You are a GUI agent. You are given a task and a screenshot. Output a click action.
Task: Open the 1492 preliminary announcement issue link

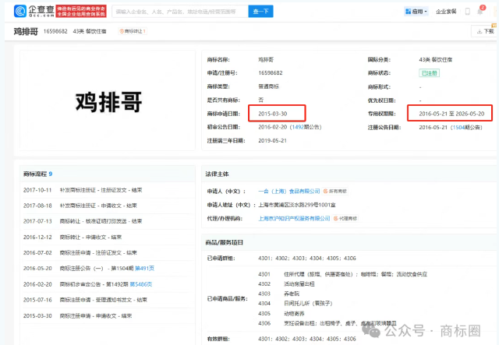[296, 125]
